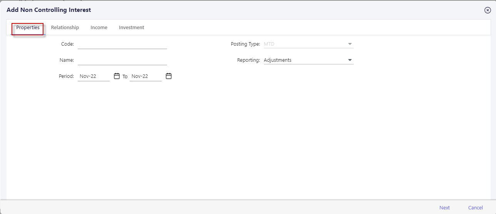The height and width of the screenshot is (214, 496).
Task: Go to the Investment tab
Action: click(132, 28)
